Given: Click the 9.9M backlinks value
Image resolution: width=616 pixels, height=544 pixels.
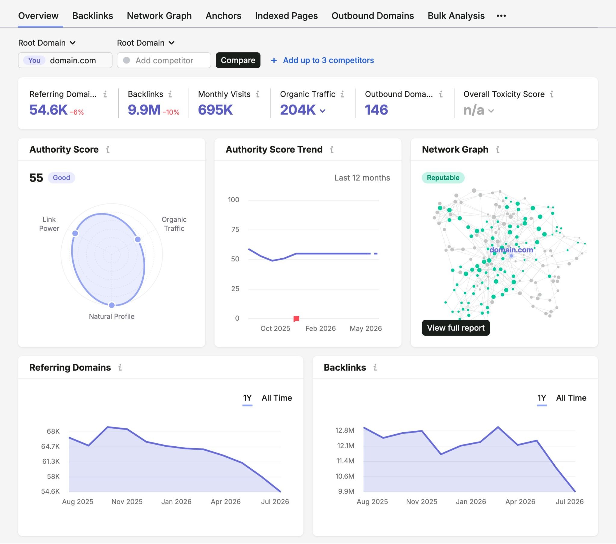Looking at the screenshot, I should [144, 110].
